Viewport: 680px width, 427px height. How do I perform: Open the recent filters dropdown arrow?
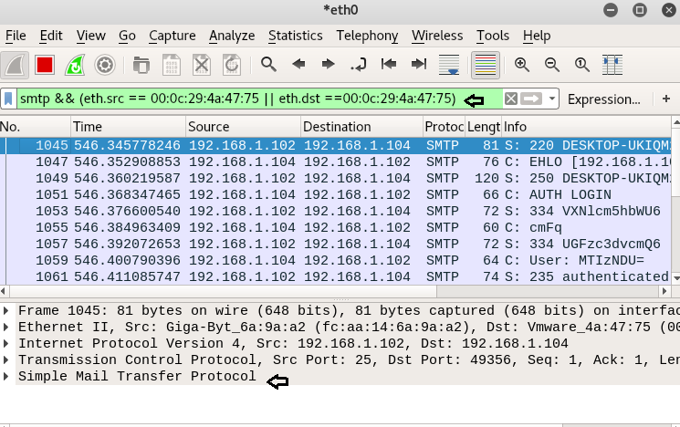click(551, 99)
